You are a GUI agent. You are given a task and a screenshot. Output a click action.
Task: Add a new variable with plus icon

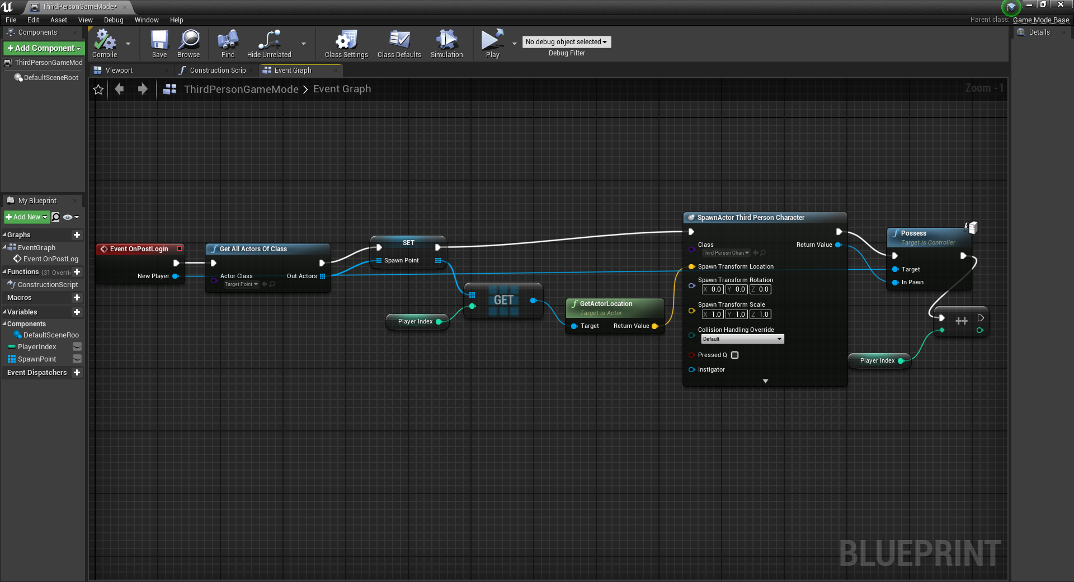tap(77, 312)
